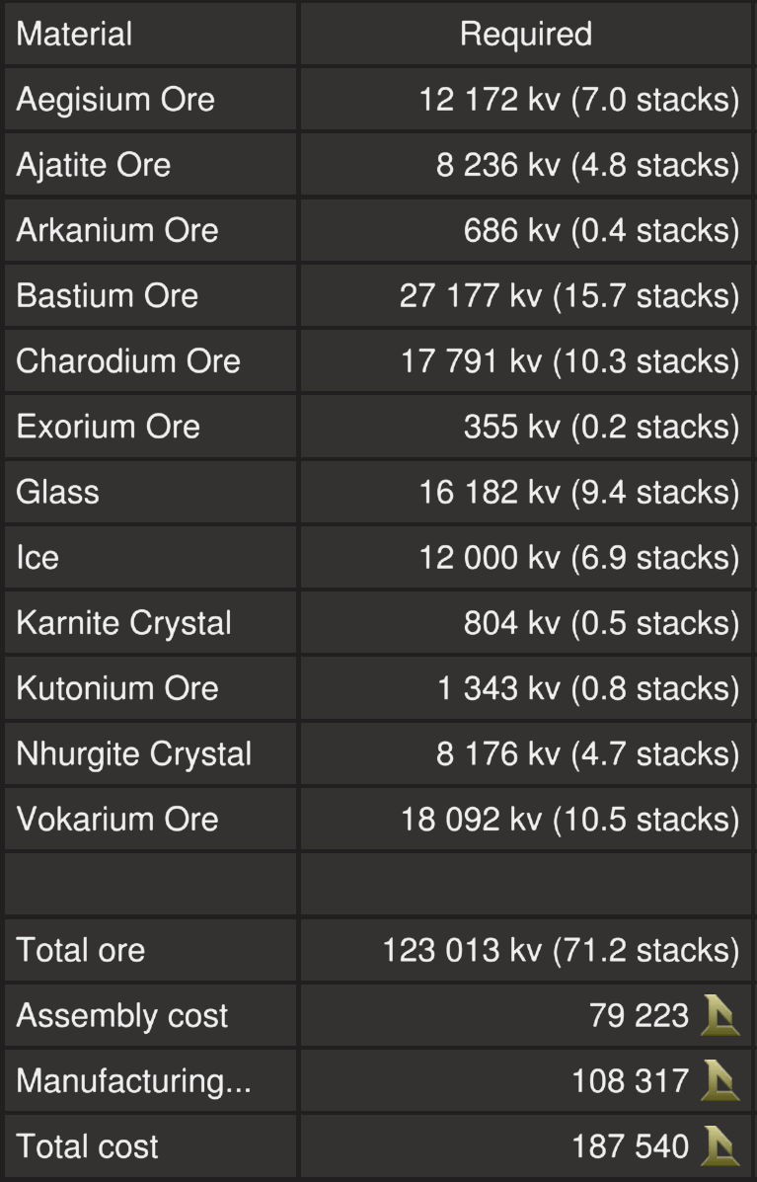Click the Required column header
This screenshot has width=757, height=1182.
click(525, 35)
